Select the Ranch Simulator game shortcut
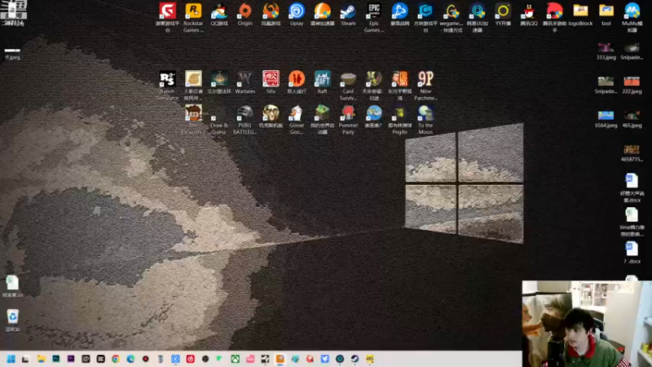This screenshot has width=652, height=367. (x=168, y=86)
